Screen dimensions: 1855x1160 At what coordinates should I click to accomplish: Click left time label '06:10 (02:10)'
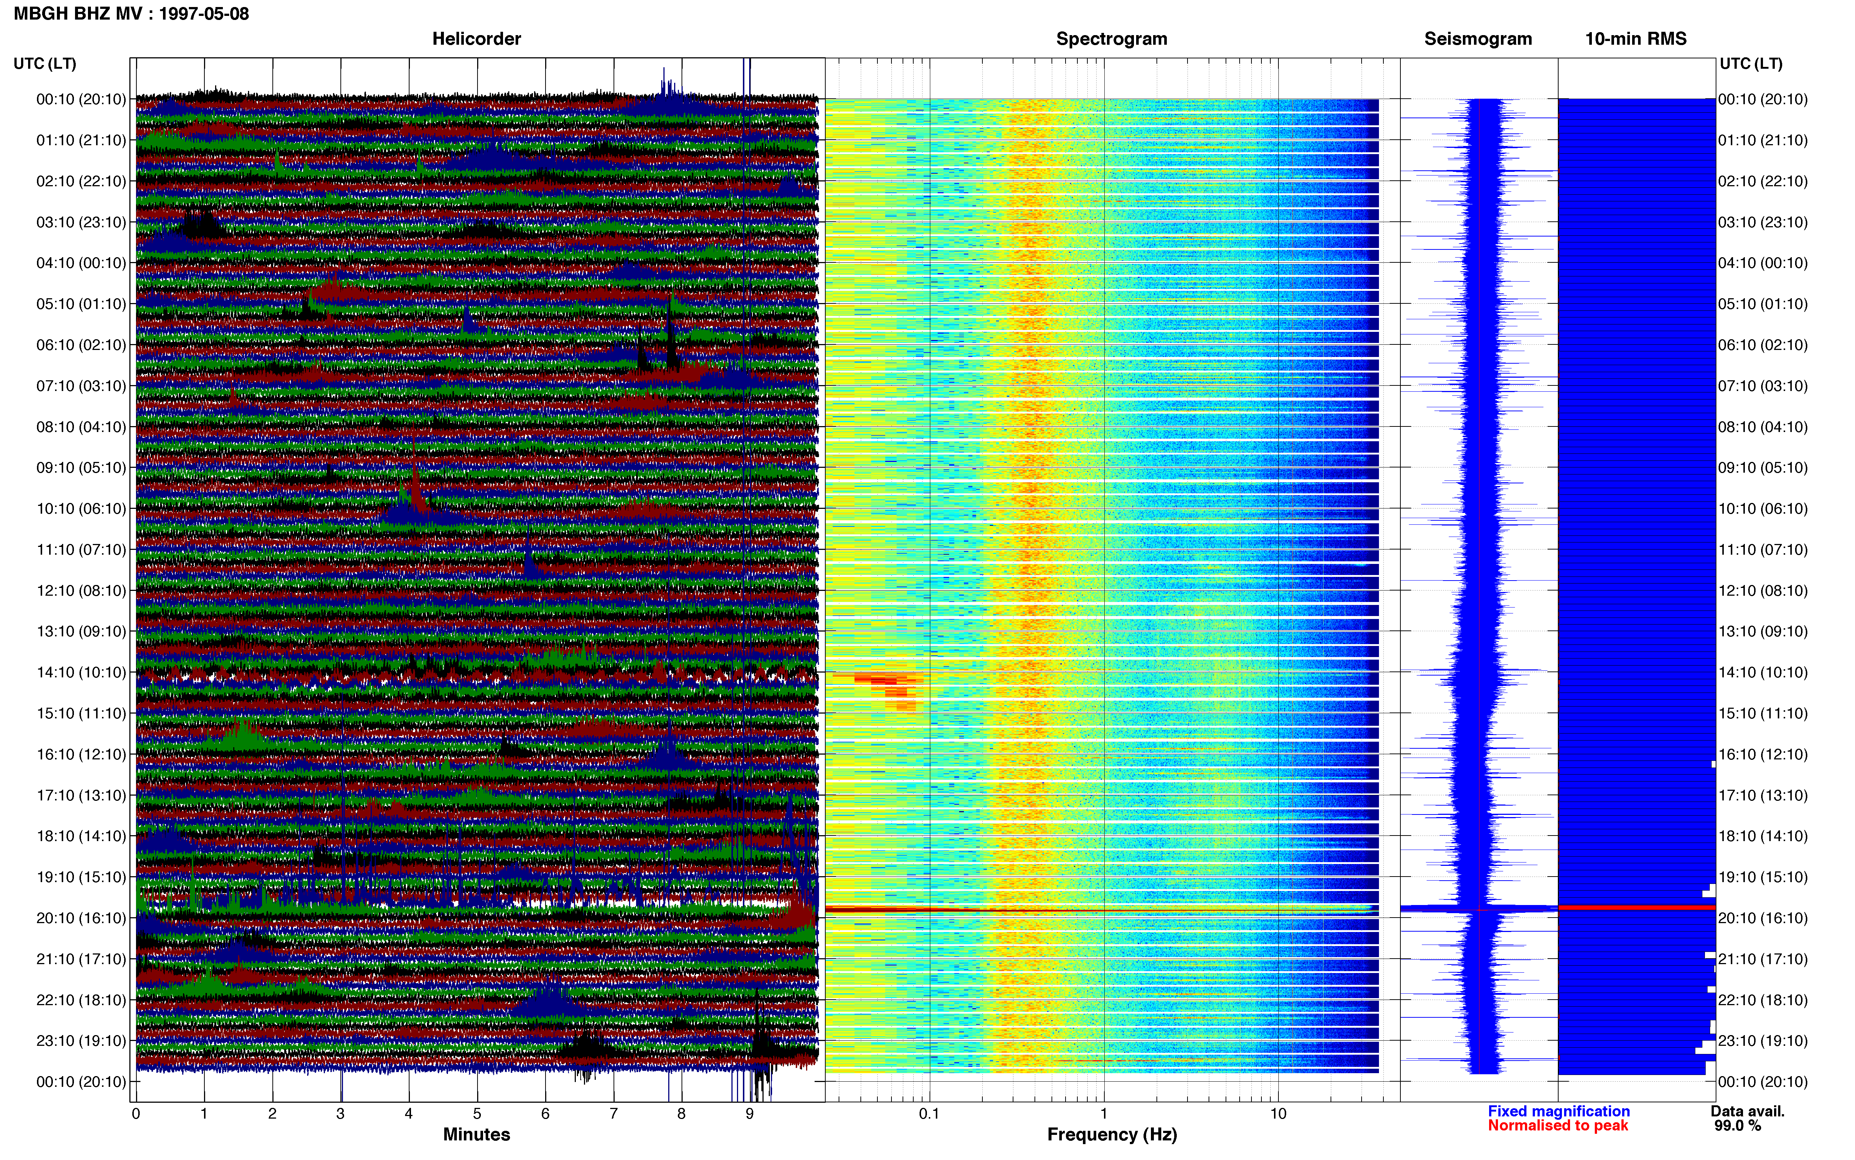(x=81, y=345)
